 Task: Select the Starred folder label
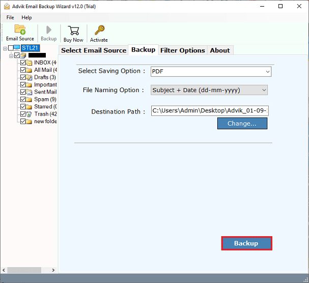point(45,106)
